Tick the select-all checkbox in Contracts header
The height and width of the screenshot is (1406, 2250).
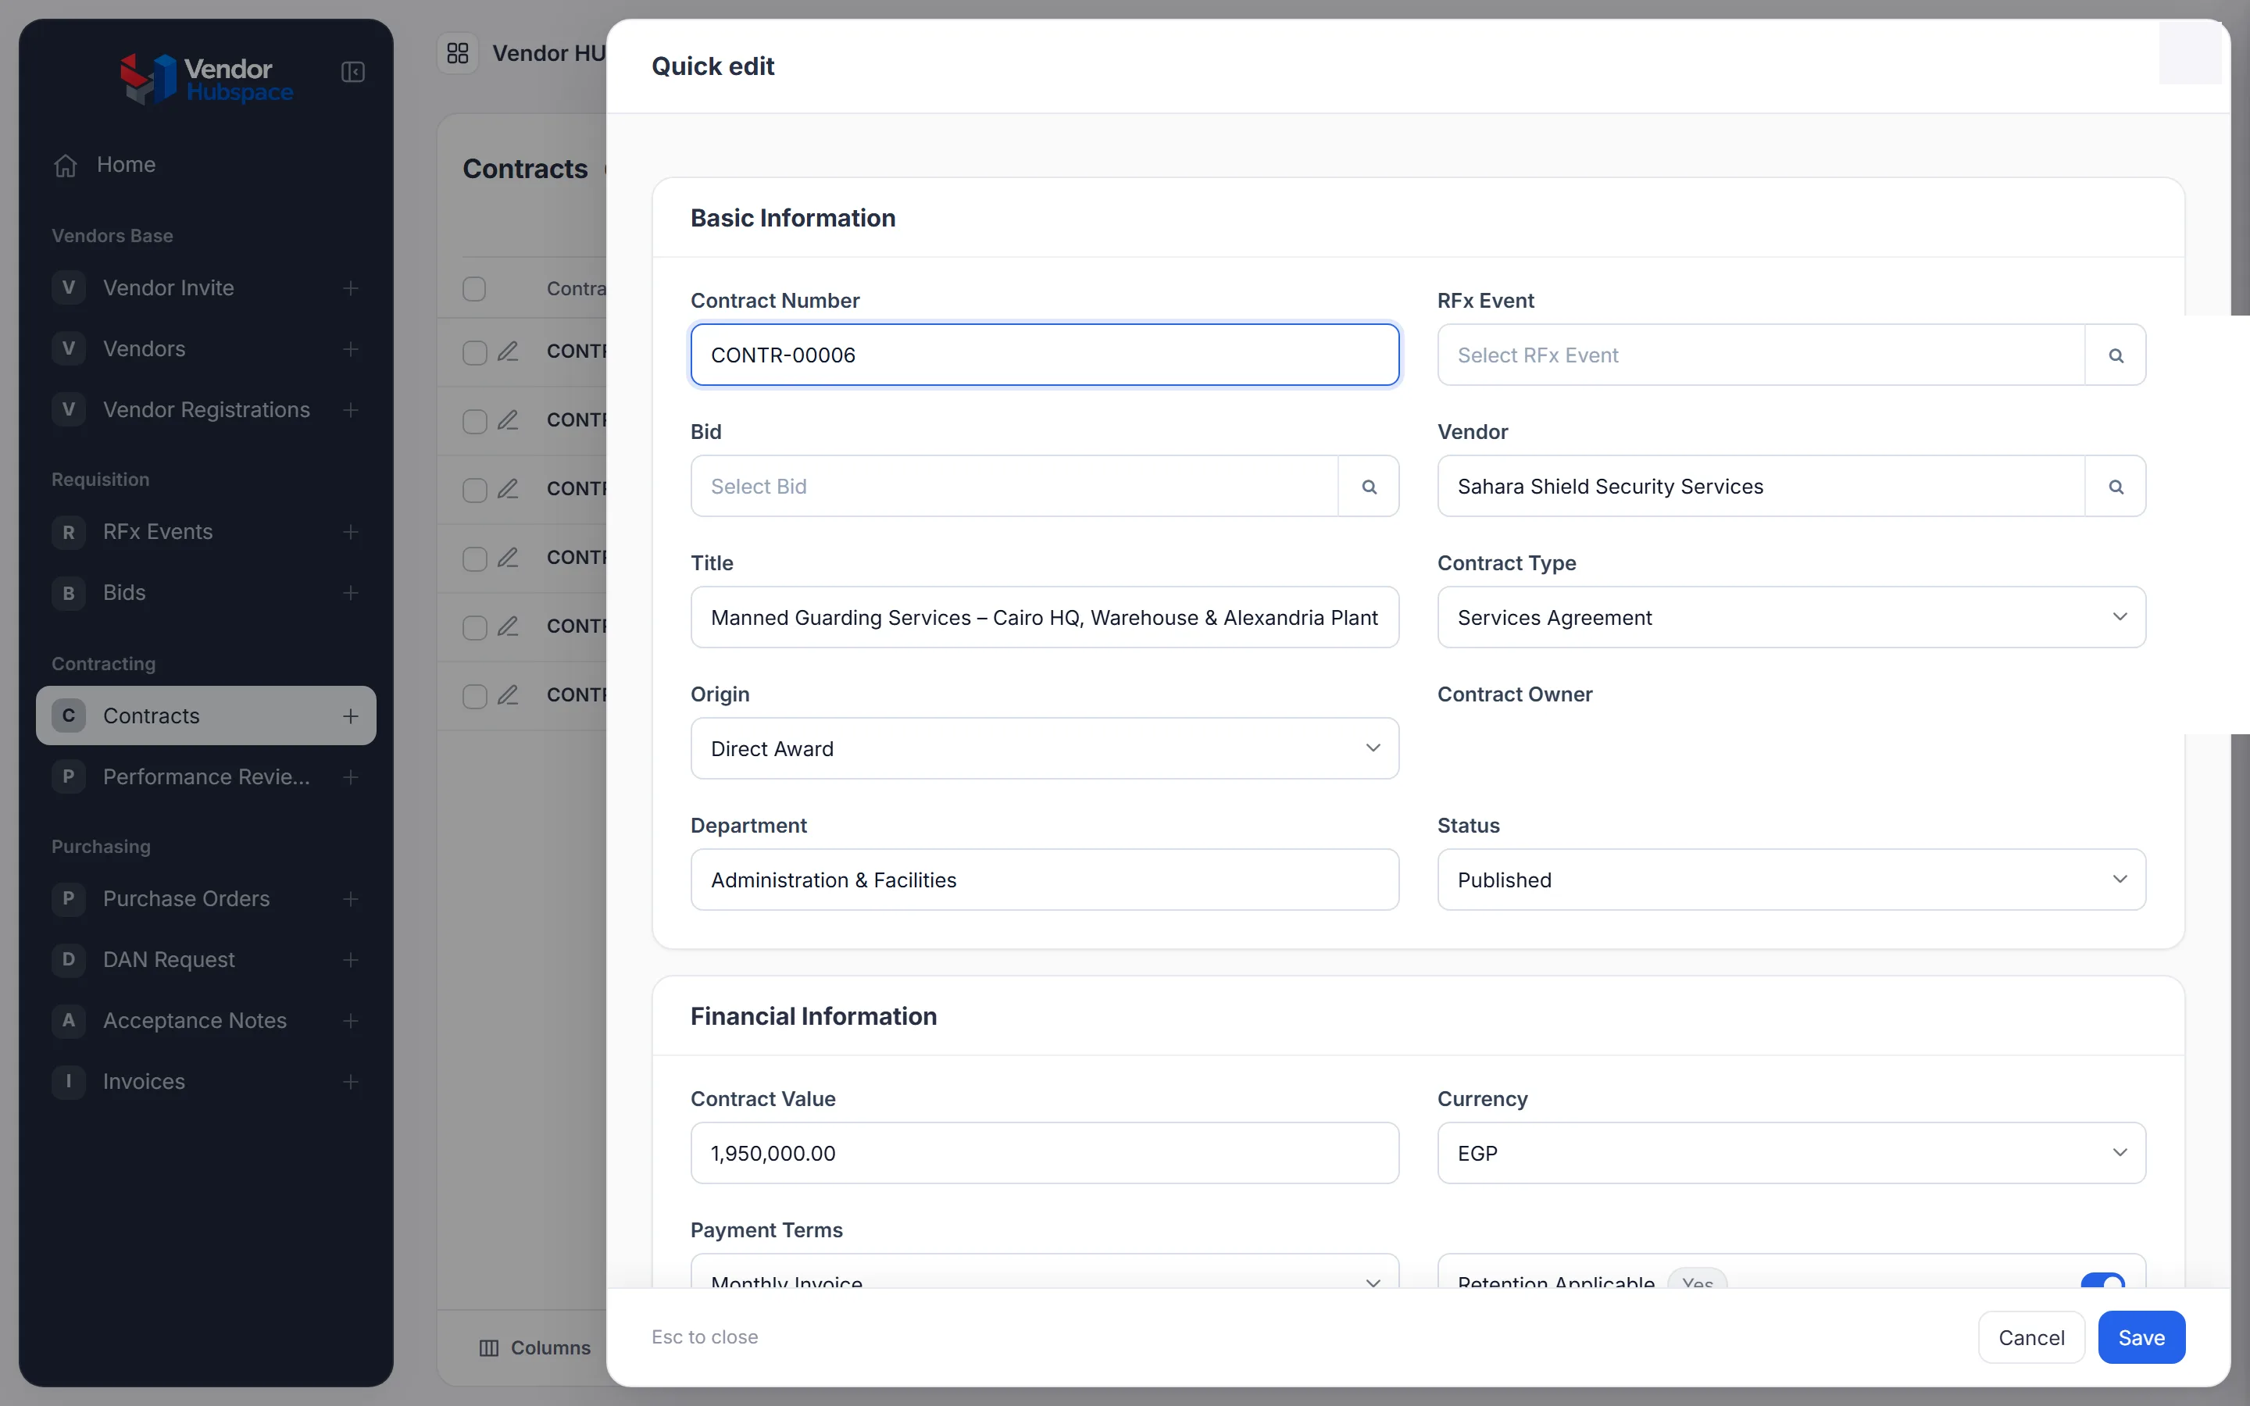[474, 288]
